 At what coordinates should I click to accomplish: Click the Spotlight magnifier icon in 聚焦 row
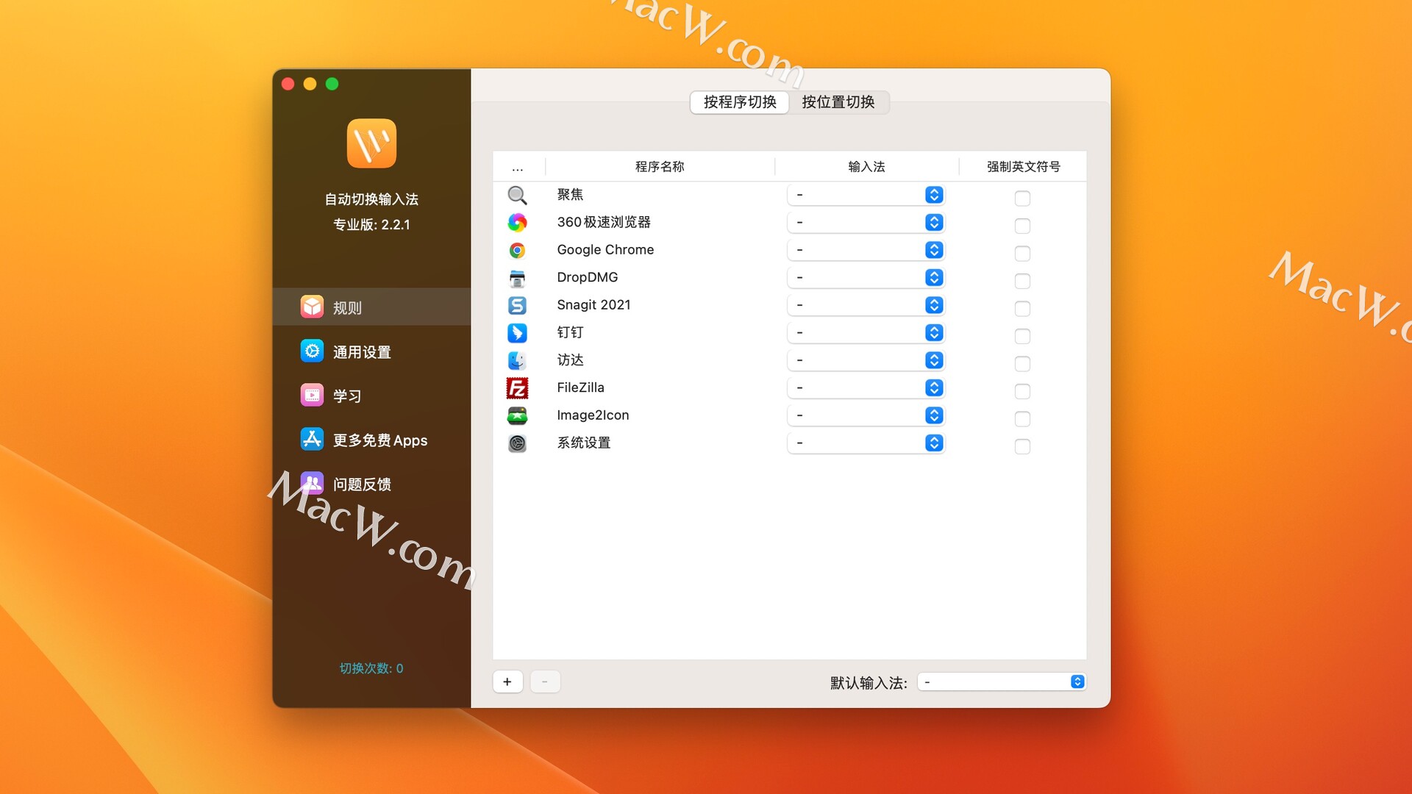(x=517, y=195)
